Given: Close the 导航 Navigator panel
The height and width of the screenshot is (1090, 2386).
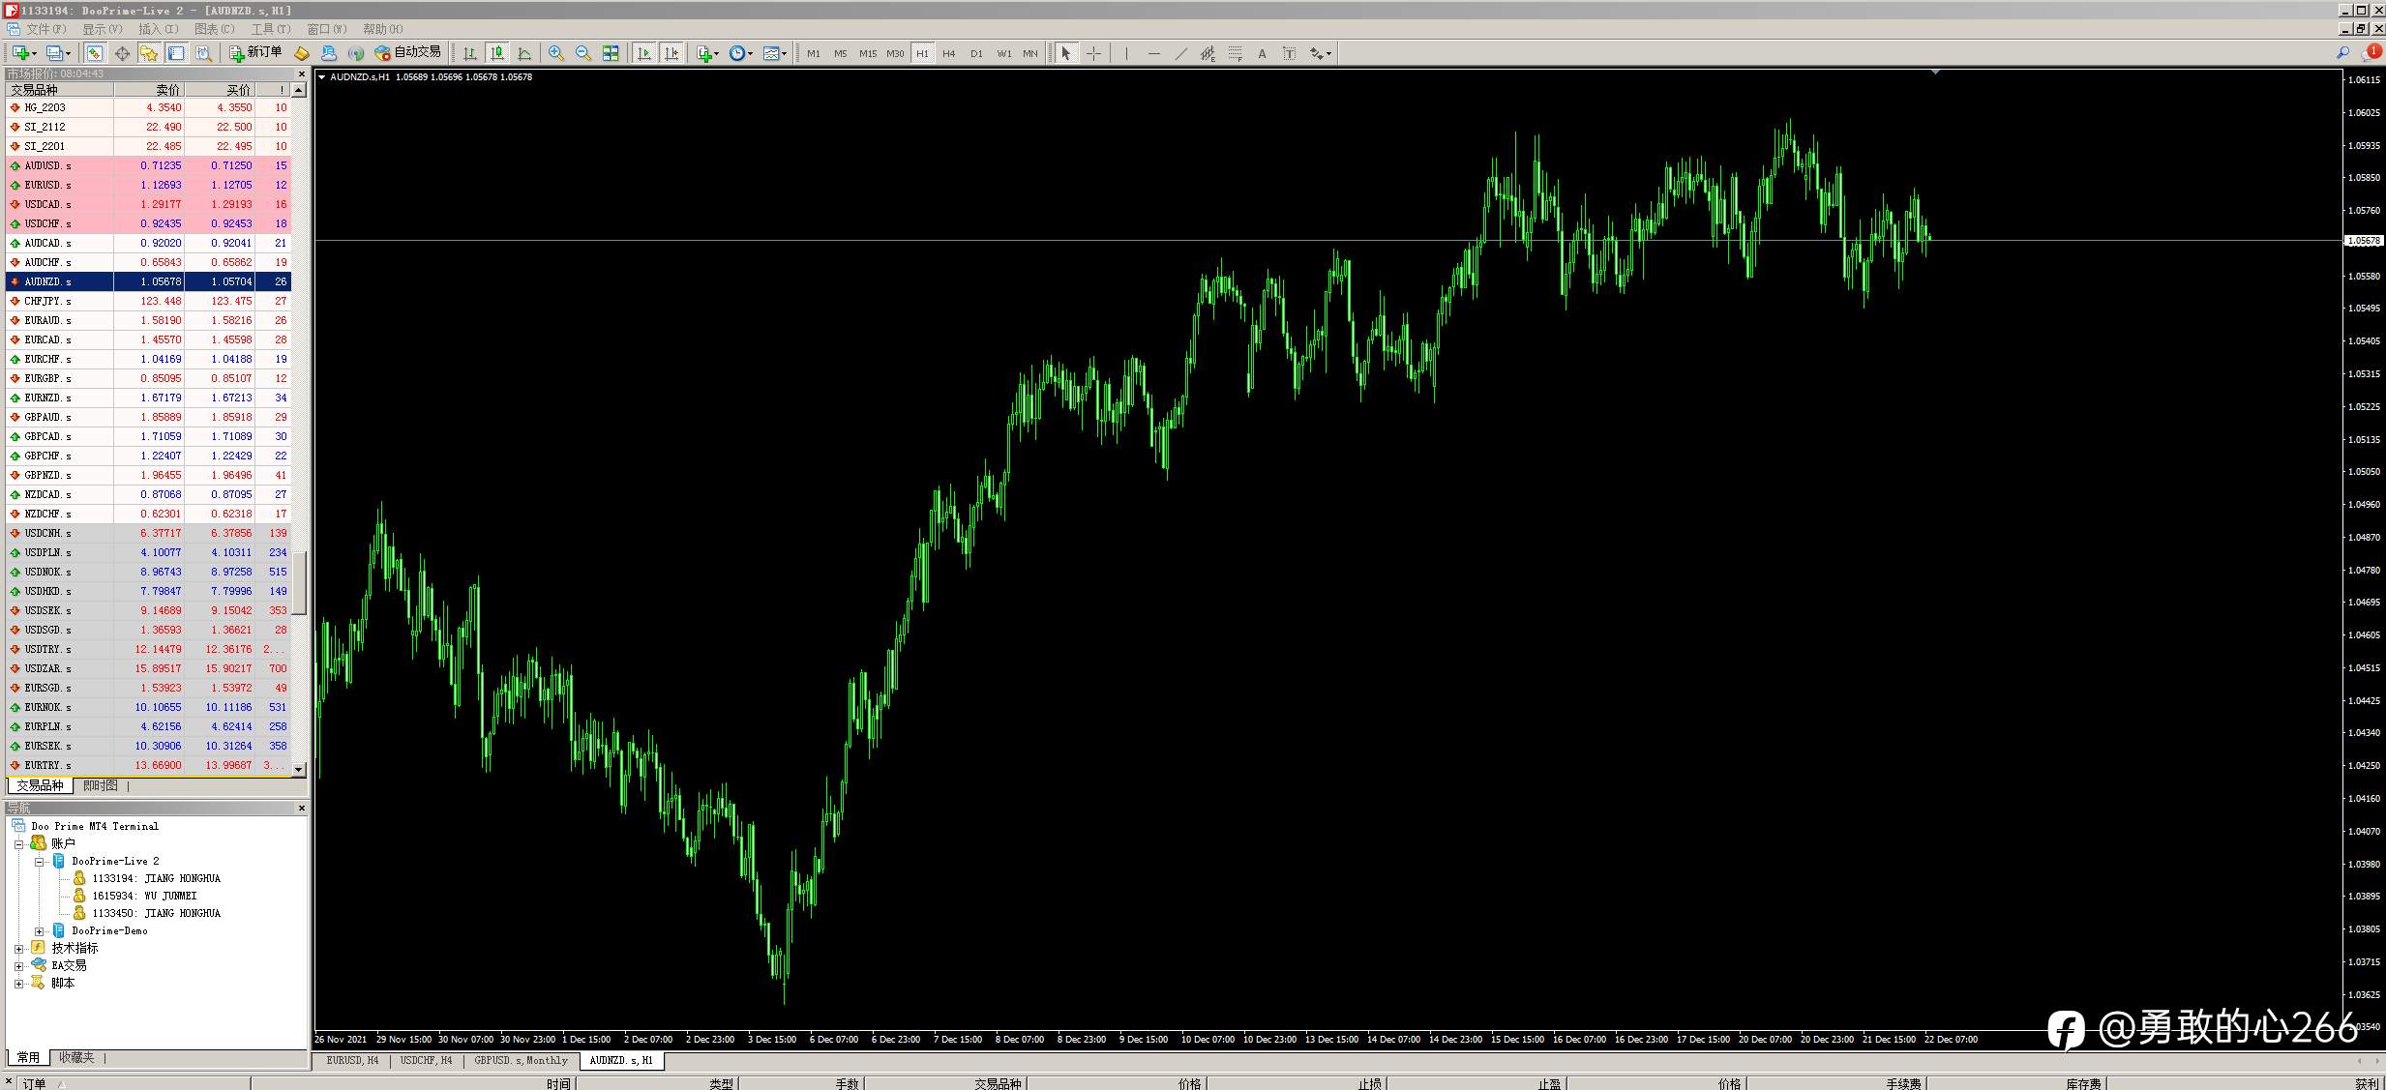Looking at the screenshot, I should click(301, 808).
